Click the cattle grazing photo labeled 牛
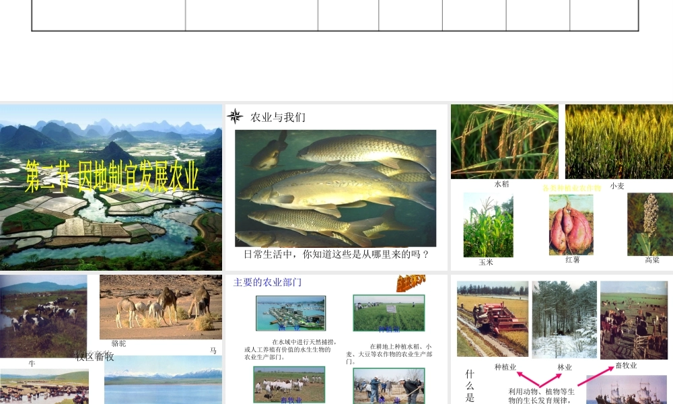The image size is (673, 404). [x=43, y=316]
